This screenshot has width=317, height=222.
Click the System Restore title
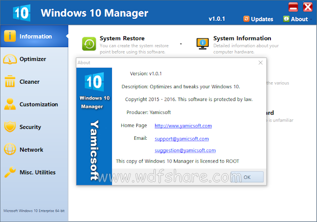pyautogui.click(x=122, y=38)
